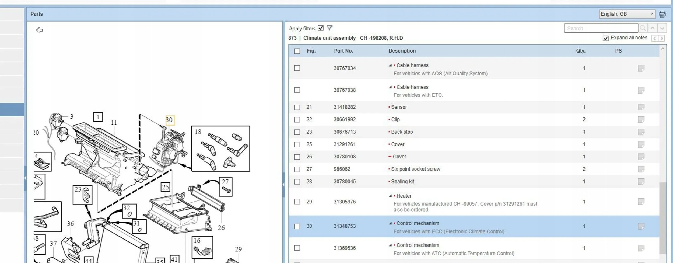Viewport: 673px width, 263px height.
Task: Open note icon for Control mechanism 31348753
Action: 641,226
